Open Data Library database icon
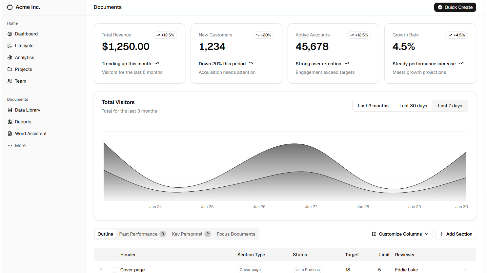 point(10,110)
